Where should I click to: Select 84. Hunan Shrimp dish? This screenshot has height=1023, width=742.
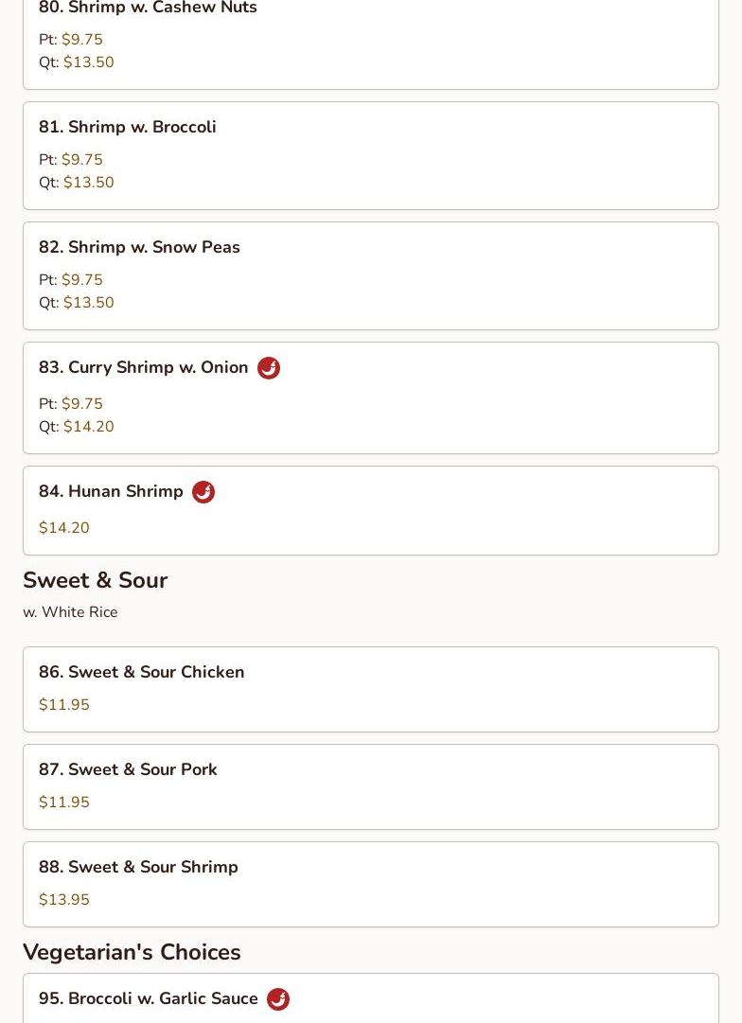pyautogui.click(x=111, y=491)
